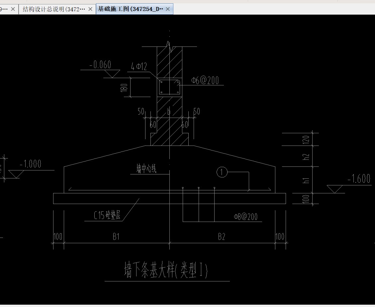Screen dimensions: 375x307
Task: Select the Φ6@200 stirrup annotation
Action: click(205, 80)
